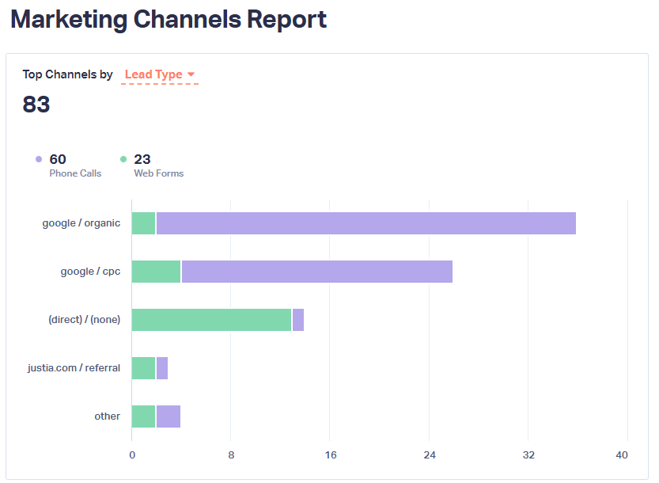Click the google / cpc channel label
This screenshot has height=483, width=659.
[89, 271]
